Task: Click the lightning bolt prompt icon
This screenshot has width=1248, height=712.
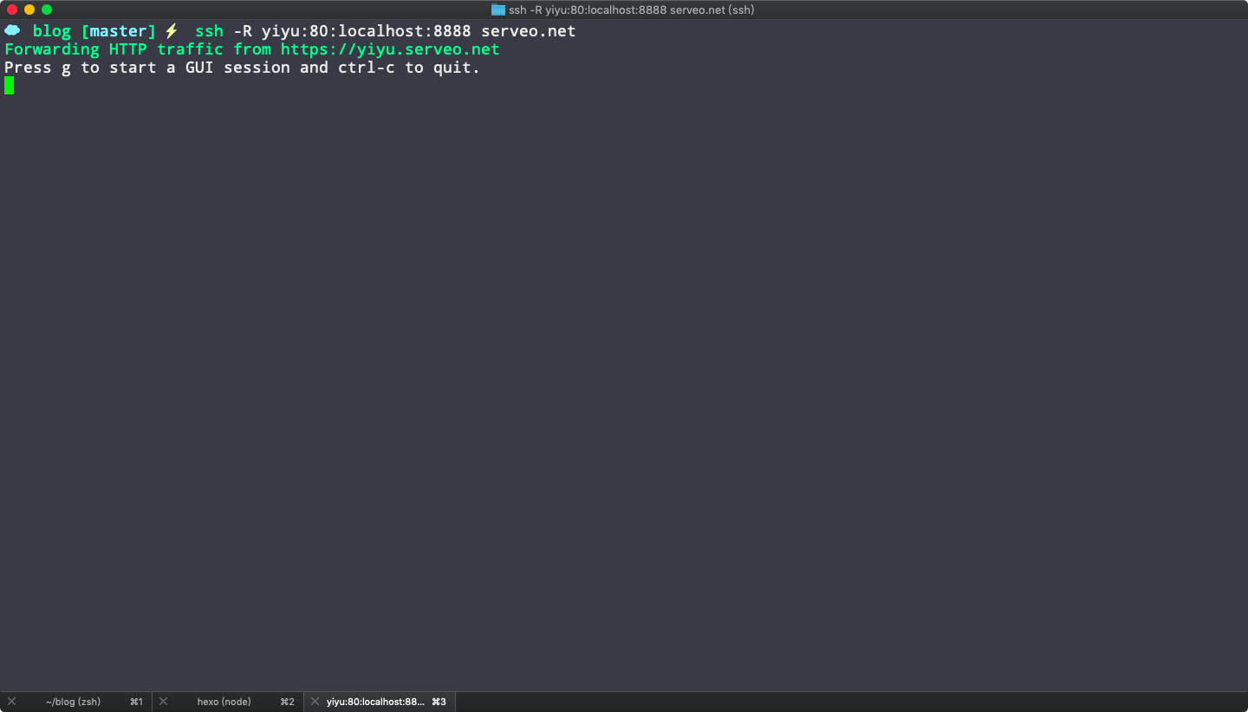Action: pyautogui.click(x=171, y=31)
